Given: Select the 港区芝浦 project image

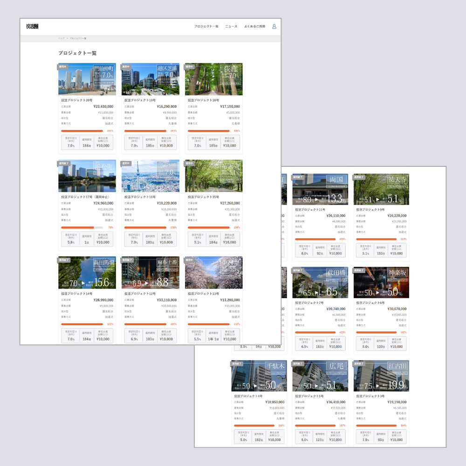Looking at the screenshot, I should 150,79.
